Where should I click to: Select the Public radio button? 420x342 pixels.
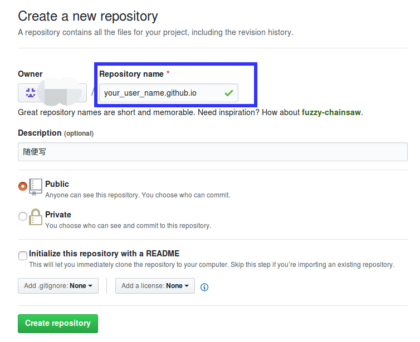(23, 186)
